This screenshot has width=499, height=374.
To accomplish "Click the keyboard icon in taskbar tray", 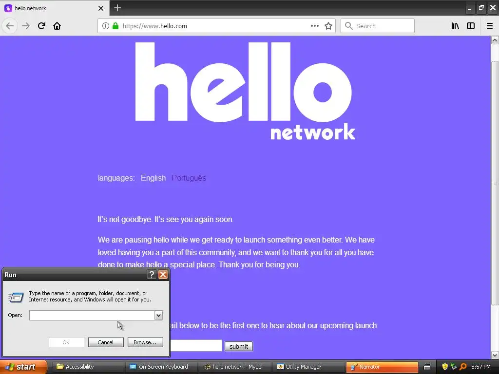I will coord(427,367).
